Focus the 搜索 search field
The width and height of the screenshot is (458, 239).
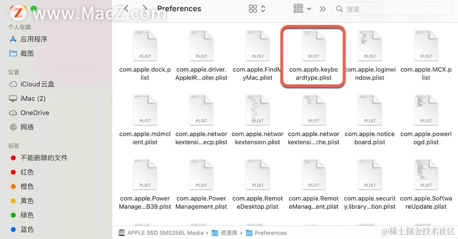click(x=392, y=9)
